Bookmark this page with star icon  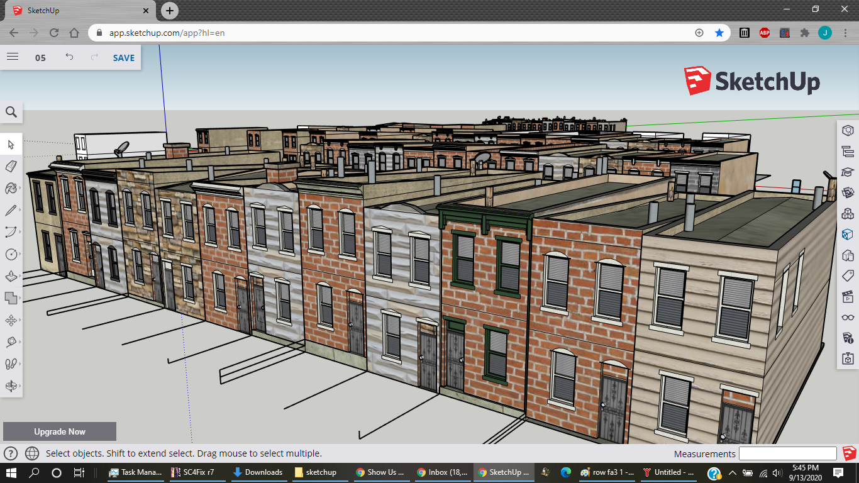(719, 33)
